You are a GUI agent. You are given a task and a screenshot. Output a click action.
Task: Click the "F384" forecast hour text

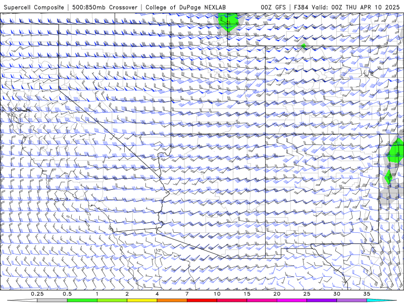pyautogui.click(x=301, y=7)
